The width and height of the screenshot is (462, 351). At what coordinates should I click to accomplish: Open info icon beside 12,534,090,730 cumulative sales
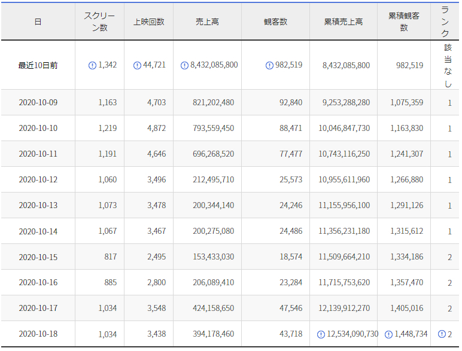click(x=321, y=334)
